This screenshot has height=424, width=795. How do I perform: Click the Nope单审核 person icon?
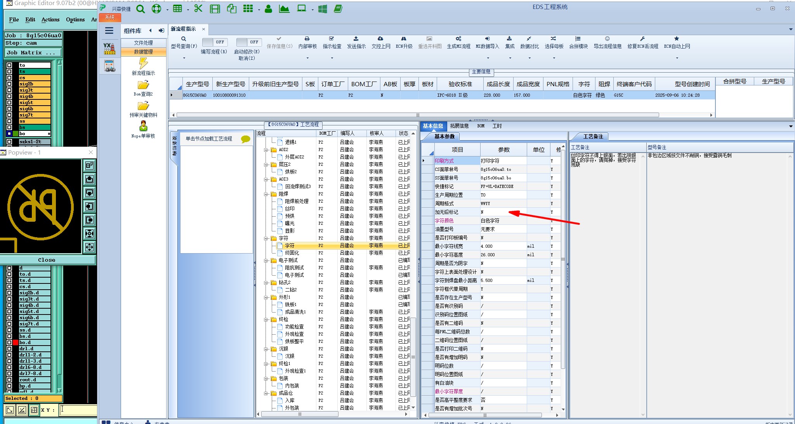pos(143,126)
